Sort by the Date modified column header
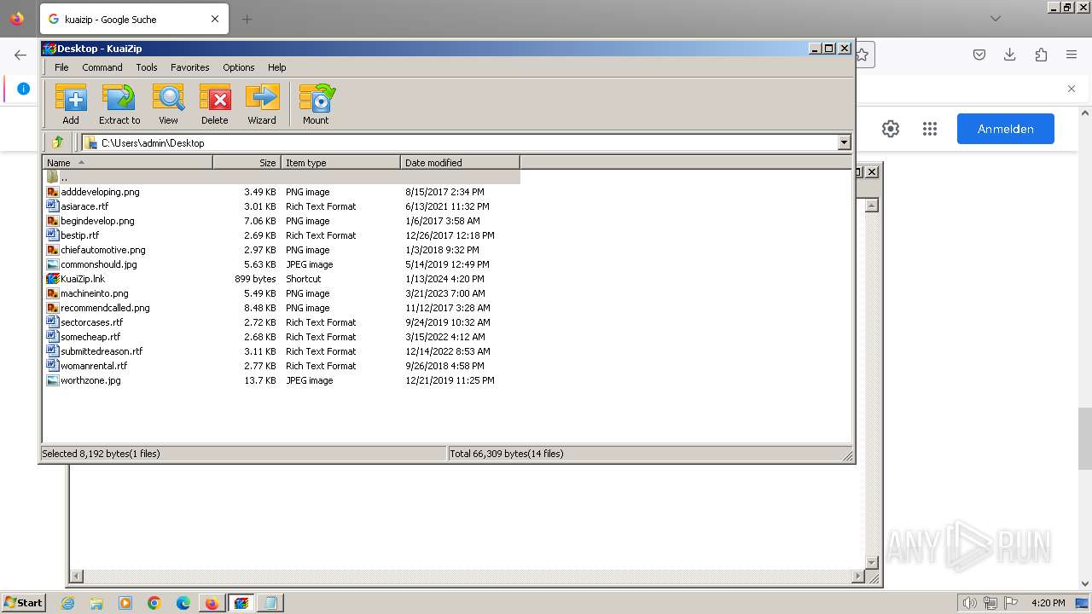Viewport: 1092px width, 614px height. tap(460, 162)
